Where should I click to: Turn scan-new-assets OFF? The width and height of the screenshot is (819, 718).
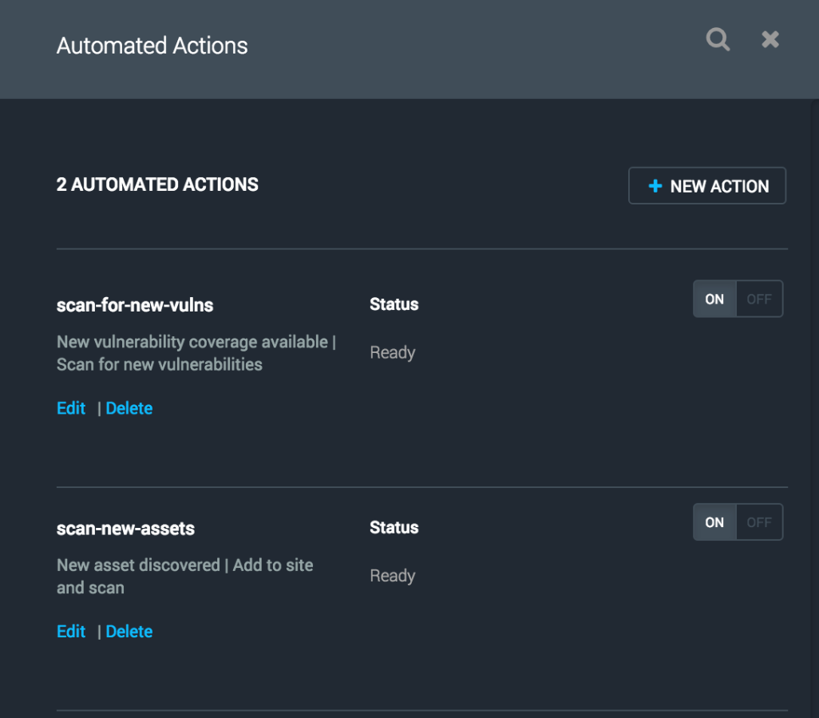click(x=758, y=523)
